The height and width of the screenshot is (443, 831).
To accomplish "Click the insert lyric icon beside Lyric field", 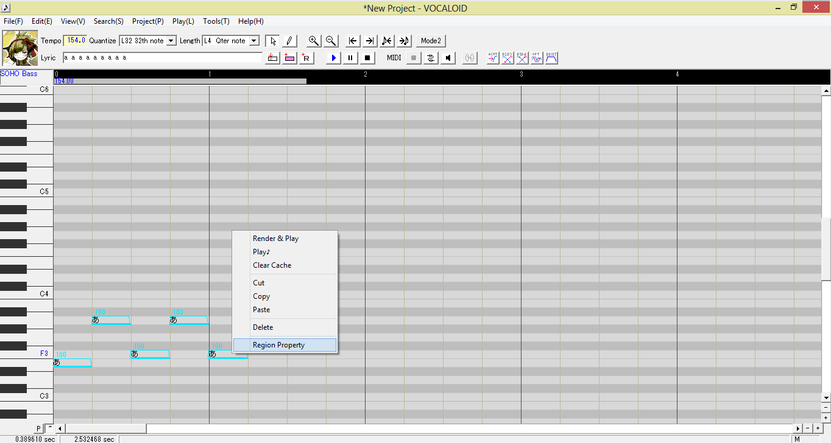I will pyautogui.click(x=273, y=58).
